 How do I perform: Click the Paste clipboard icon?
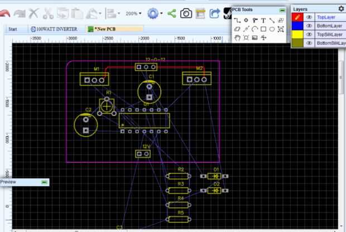77,13
